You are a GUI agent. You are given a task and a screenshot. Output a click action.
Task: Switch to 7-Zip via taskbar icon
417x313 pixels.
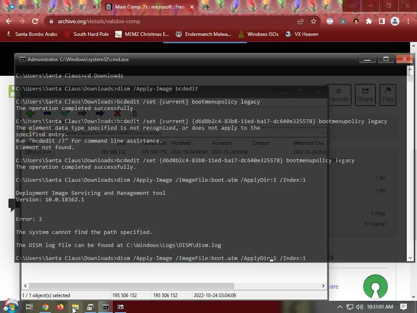[121, 307]
